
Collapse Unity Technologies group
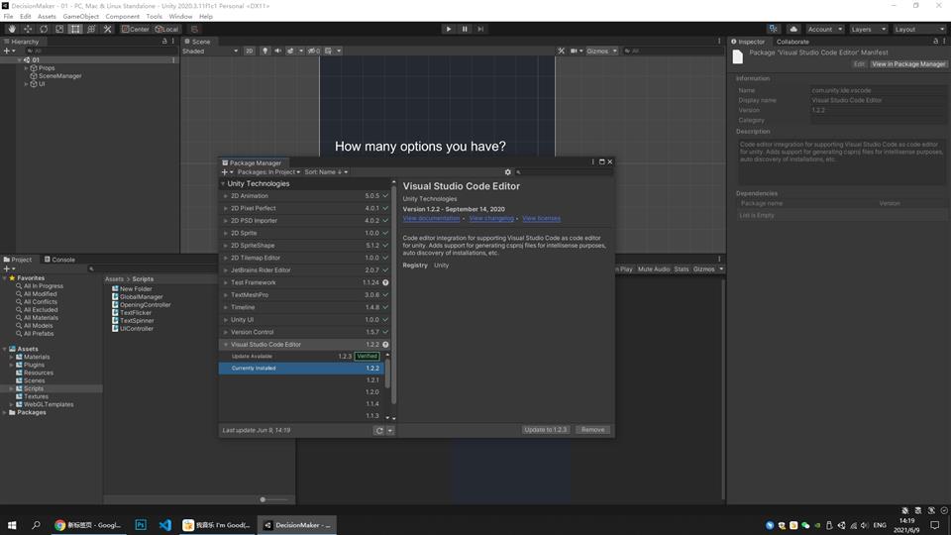[x=223, y=184]
